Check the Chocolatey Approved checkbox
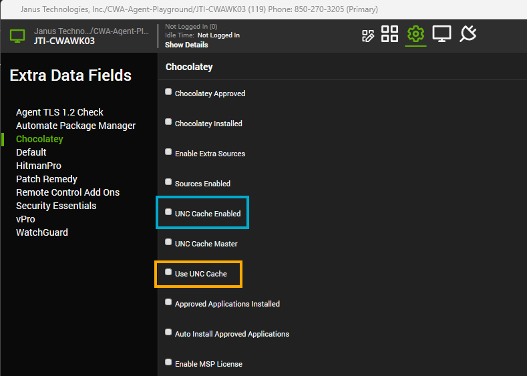 168,91
